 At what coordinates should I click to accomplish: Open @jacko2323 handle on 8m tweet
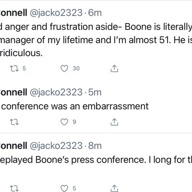tap(56, 146)
